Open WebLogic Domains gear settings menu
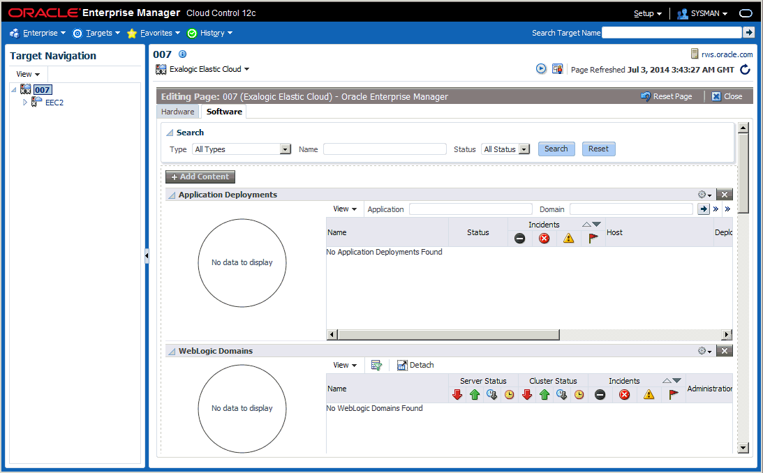763x473 pixels. [x=704, y=351]
